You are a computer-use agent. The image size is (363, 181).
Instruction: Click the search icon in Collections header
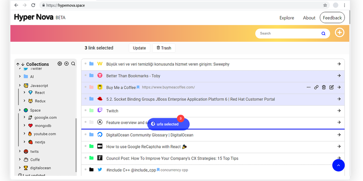pos(73,64)
